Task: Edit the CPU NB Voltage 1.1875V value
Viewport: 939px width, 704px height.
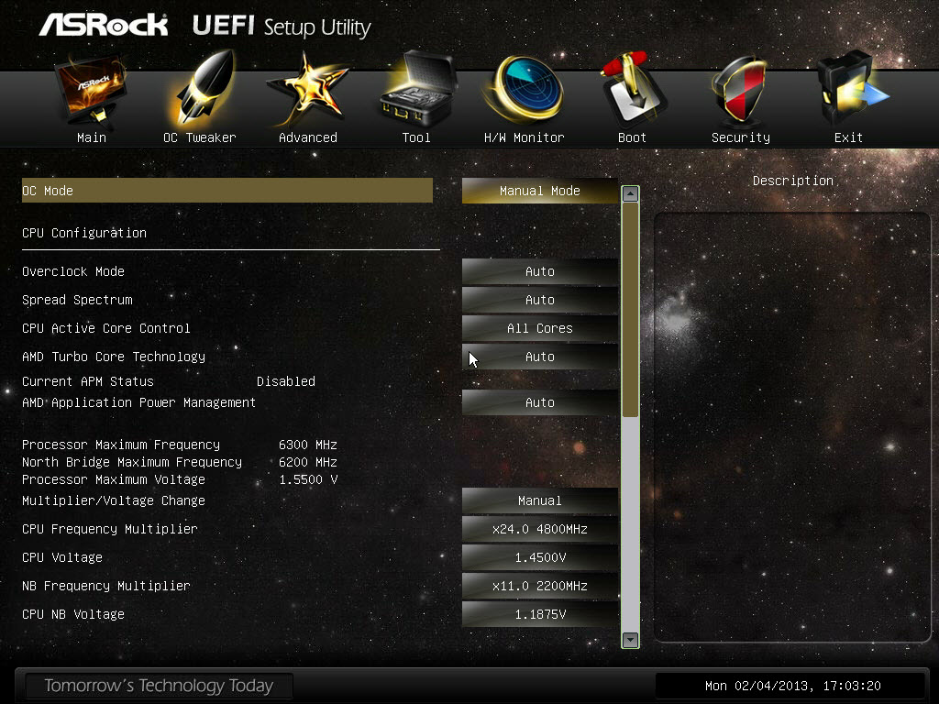Action: point(539,615)
